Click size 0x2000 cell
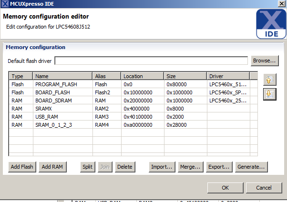The image size is (287, 202). point(185,117)
